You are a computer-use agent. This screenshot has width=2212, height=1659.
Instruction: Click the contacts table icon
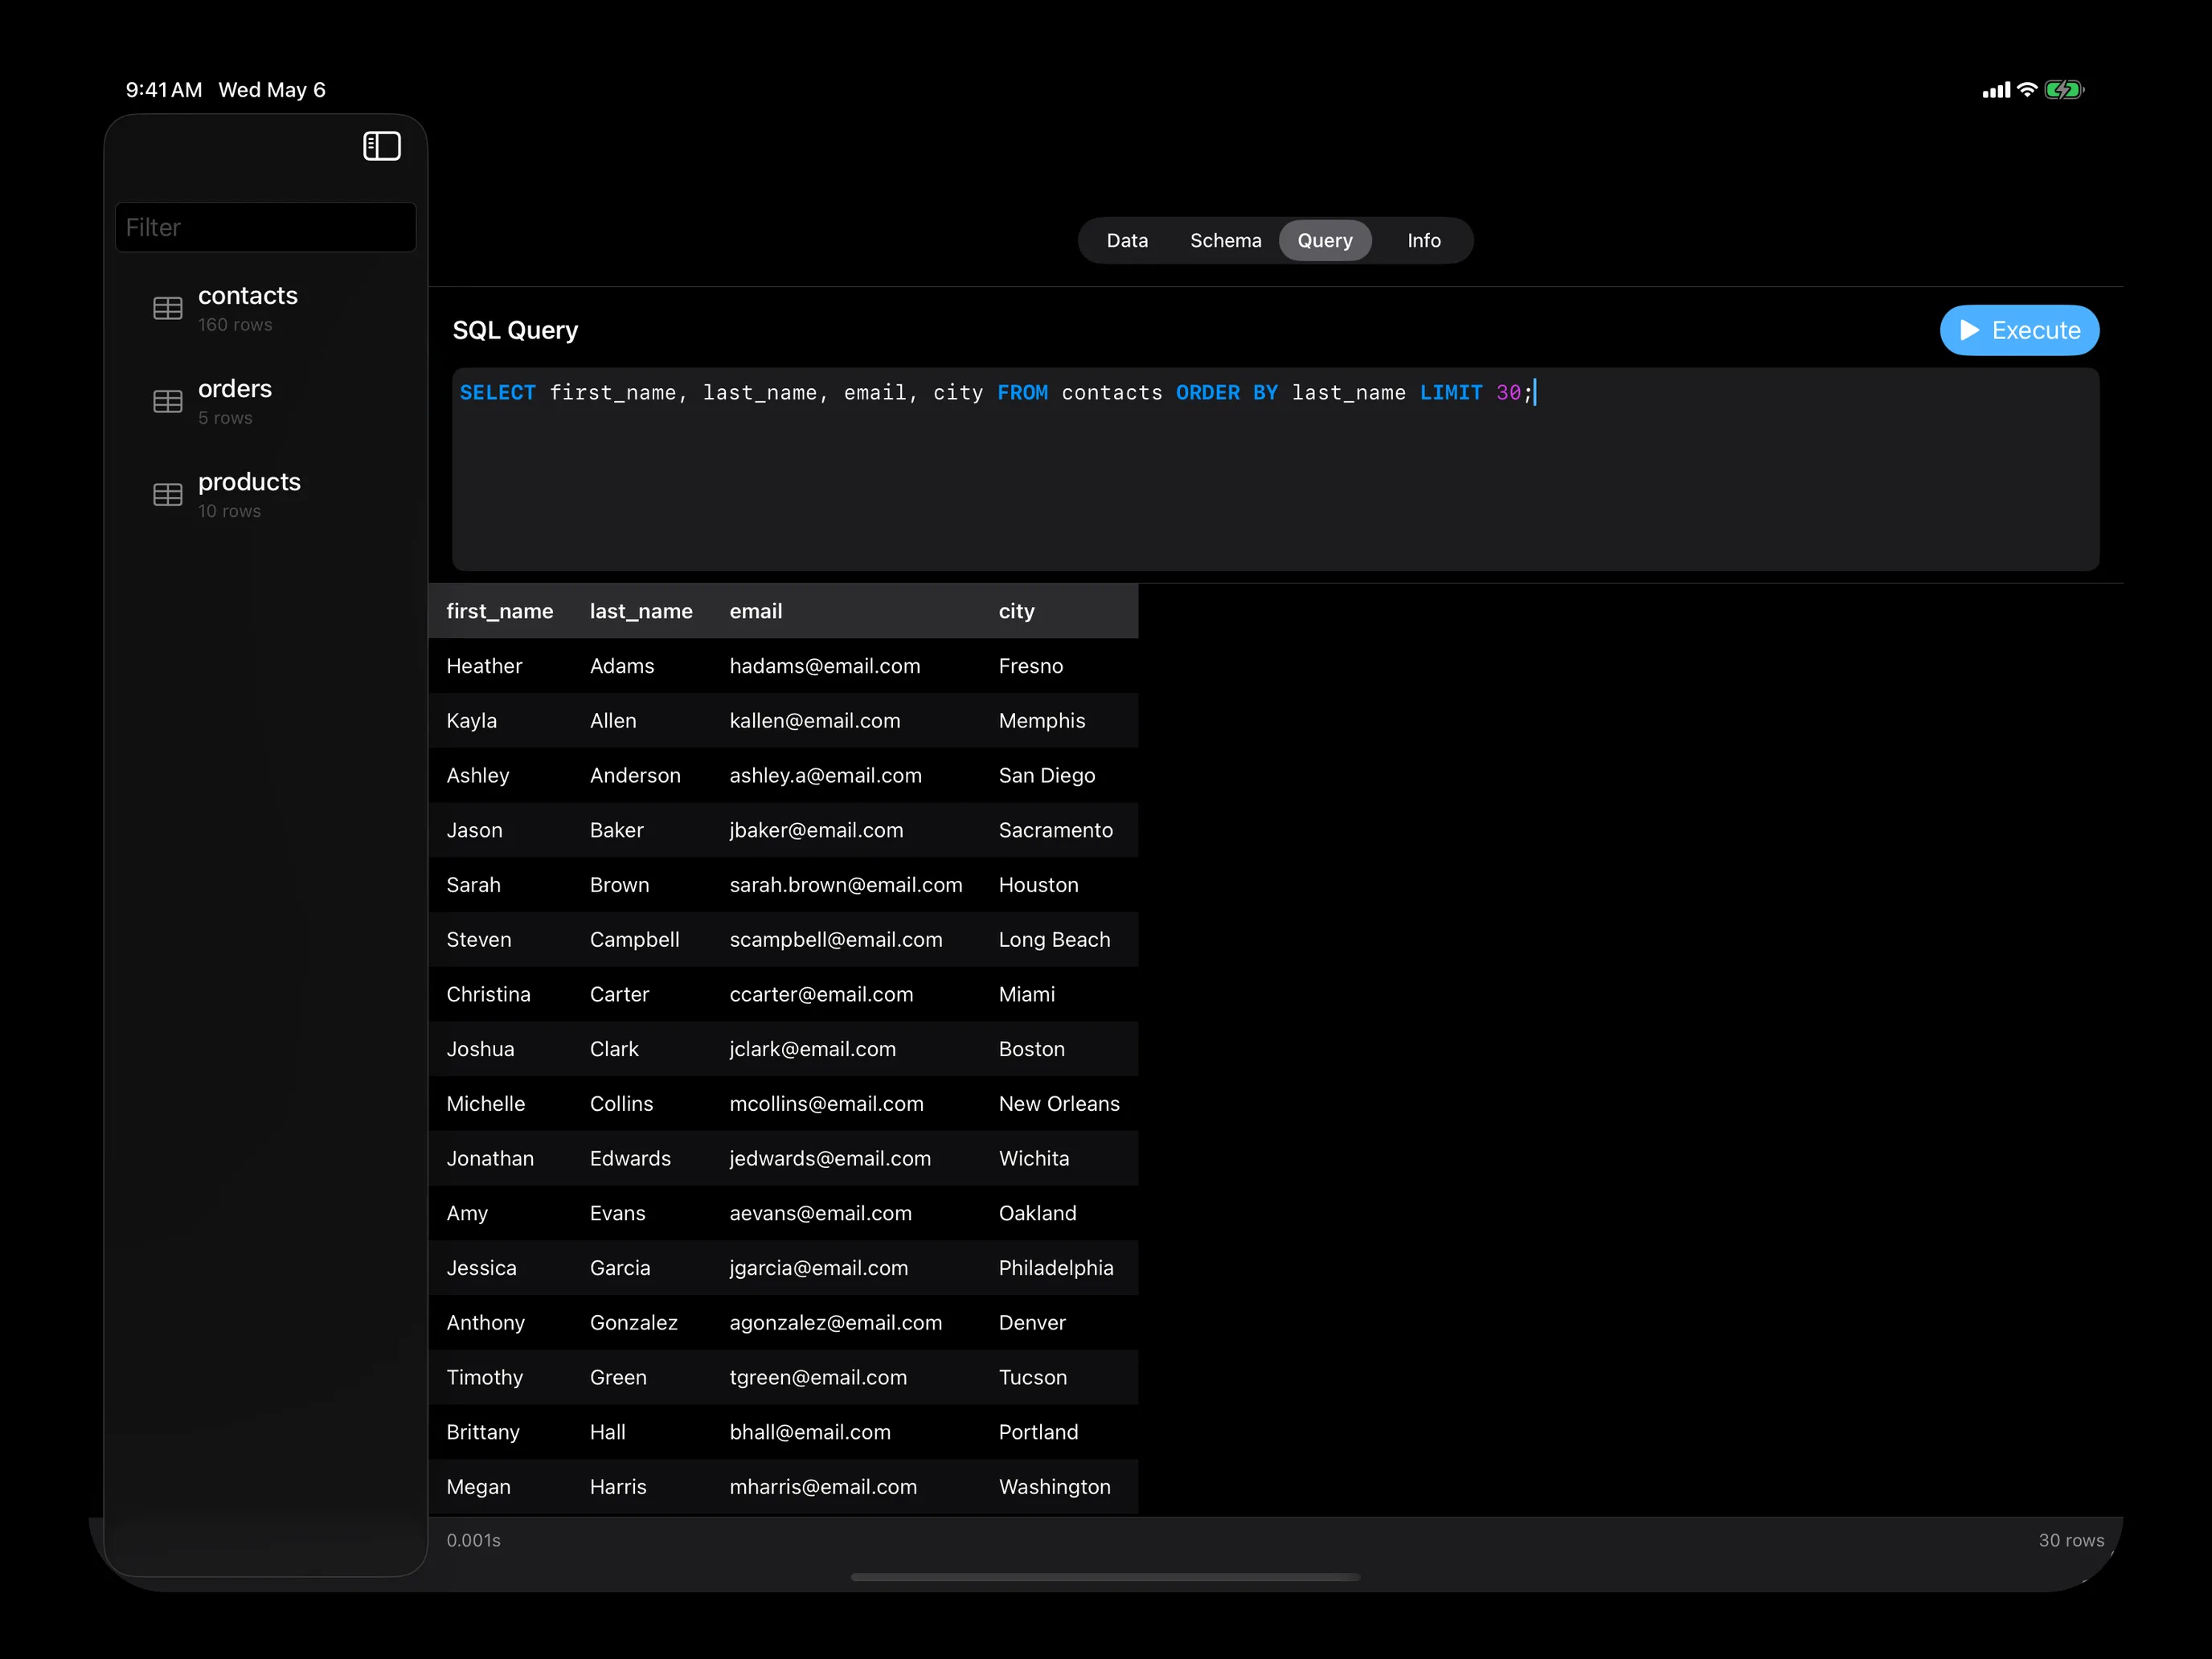click(168, 308)
